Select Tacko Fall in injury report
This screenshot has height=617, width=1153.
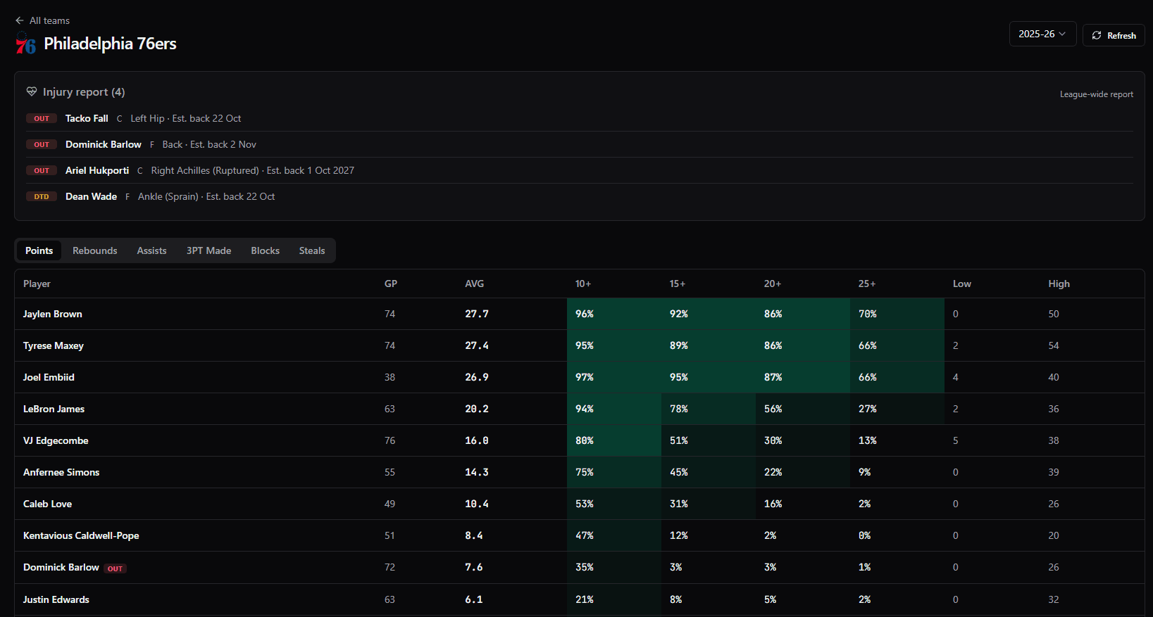pyautogui.click(x=87, y=118)
